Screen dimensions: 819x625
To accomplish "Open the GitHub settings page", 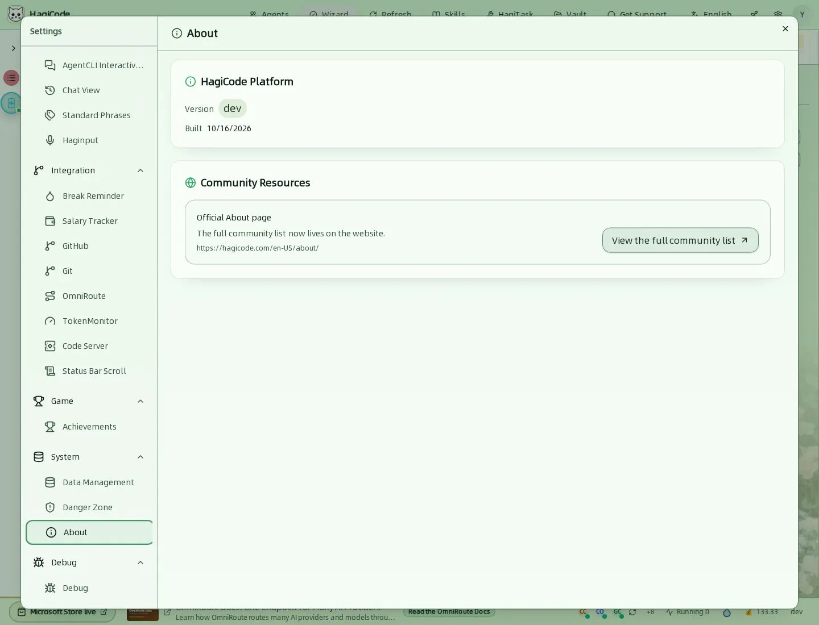I will 89,246.
